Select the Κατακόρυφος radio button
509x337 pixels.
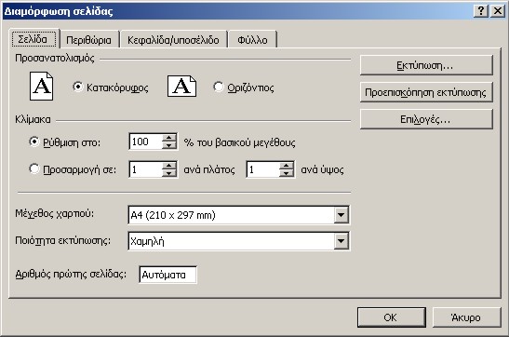pos(78,87)
